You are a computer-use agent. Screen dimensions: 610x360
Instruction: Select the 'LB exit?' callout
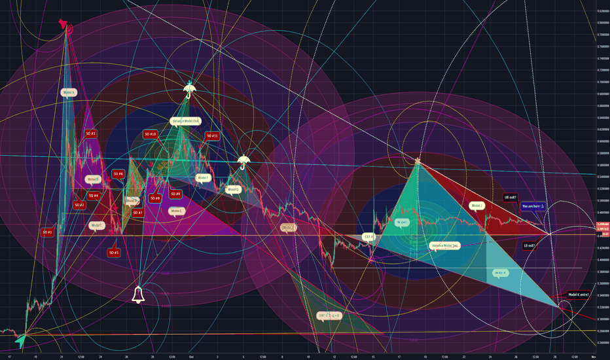pyautogui.click(x=529, y=245)
